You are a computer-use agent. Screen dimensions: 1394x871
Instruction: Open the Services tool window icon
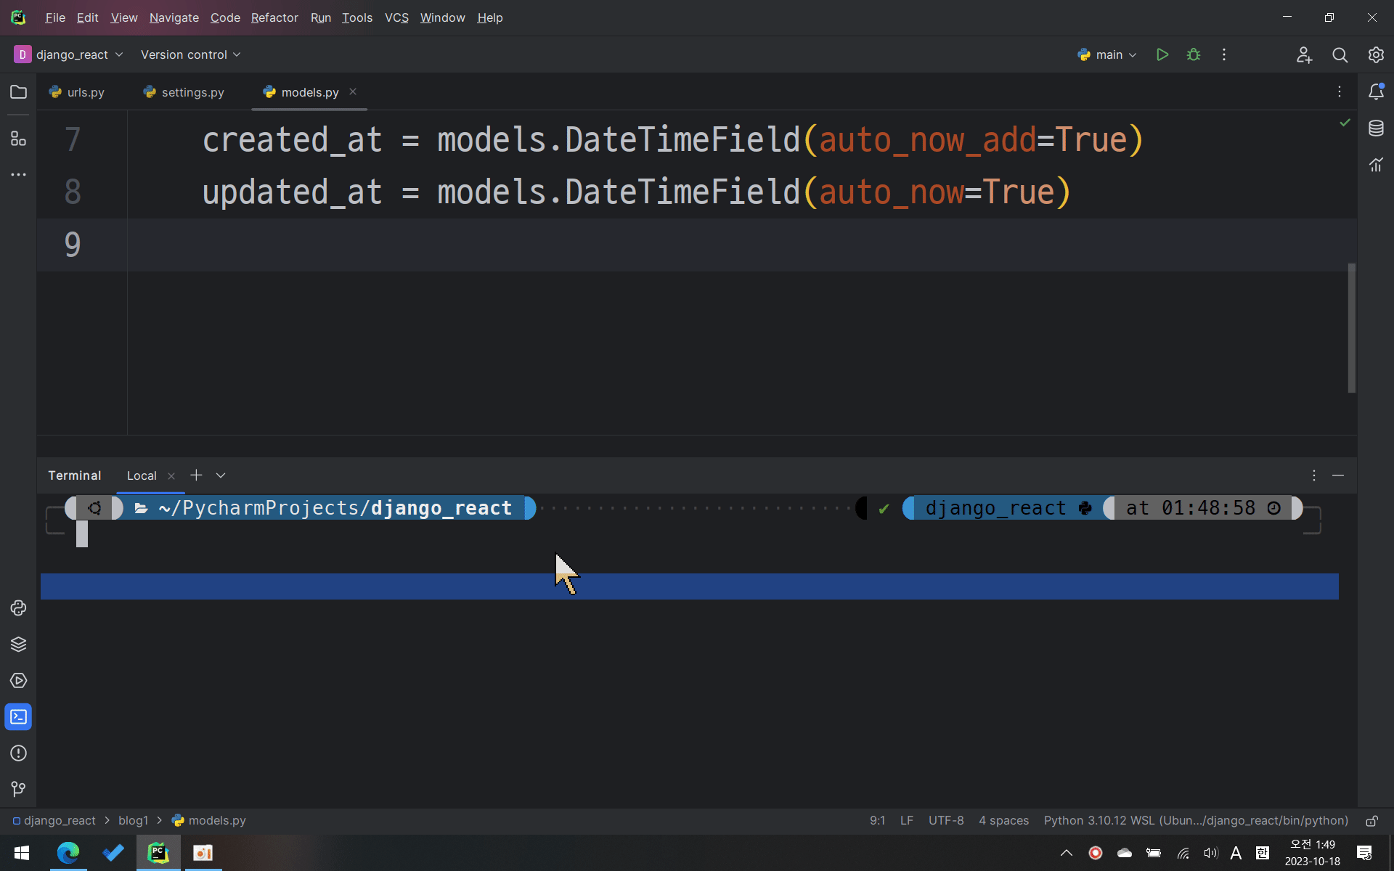(x=18, y=681)
